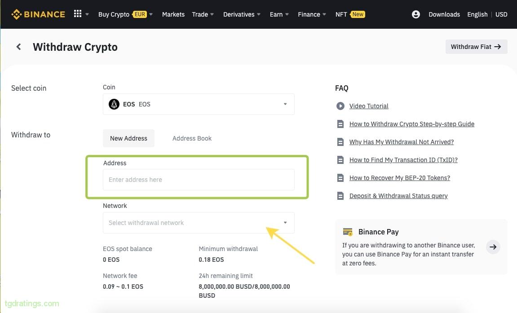
Task: Open Binance Pay via arrow button
Action: (x=493, y=247)
